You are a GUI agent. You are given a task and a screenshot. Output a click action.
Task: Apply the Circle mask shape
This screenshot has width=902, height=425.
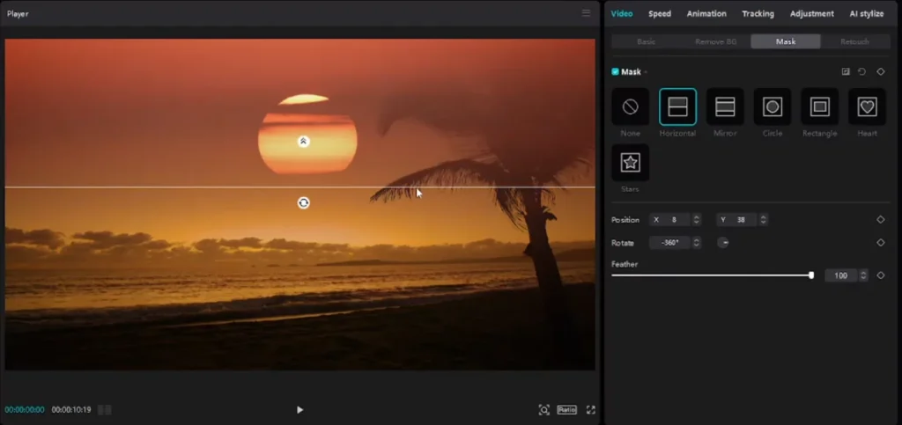click(772, 106)
